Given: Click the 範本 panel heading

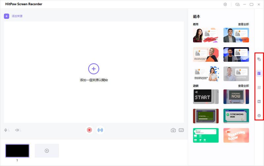Looking at the screenshot, I should [x=196, y=17].
